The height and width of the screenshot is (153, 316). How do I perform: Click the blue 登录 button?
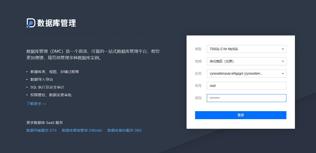point(241,115)
